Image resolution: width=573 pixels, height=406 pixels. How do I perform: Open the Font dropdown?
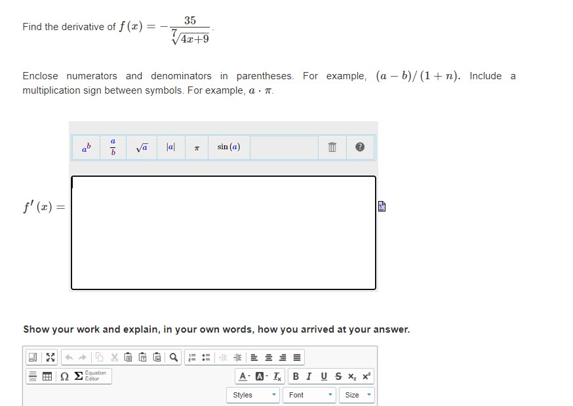tap(308, 394)
